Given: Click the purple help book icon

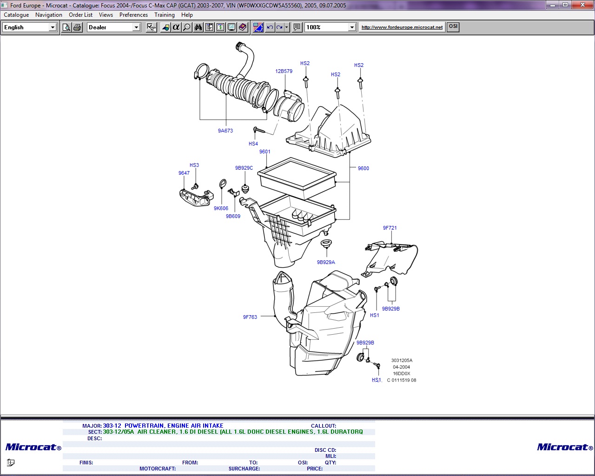Looking at the screenshot, I should (243, 27).
